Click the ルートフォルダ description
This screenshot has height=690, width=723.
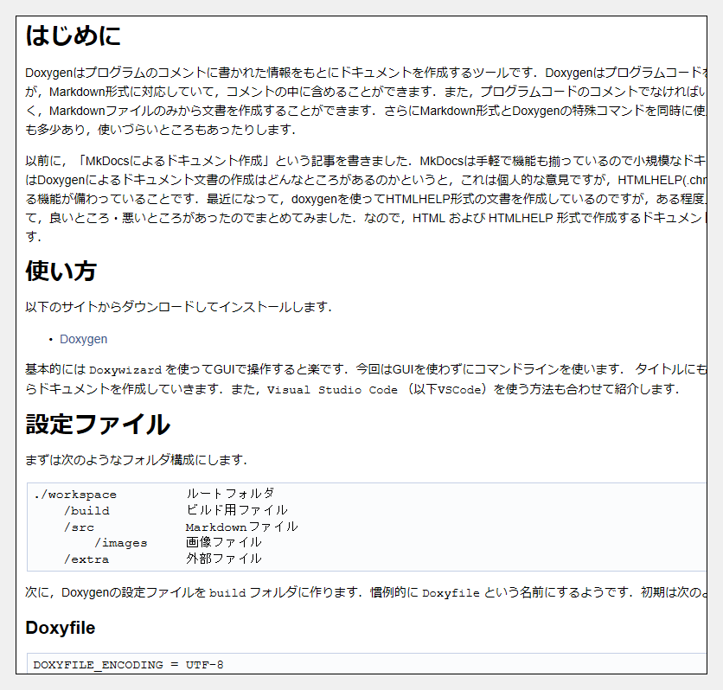230,494
